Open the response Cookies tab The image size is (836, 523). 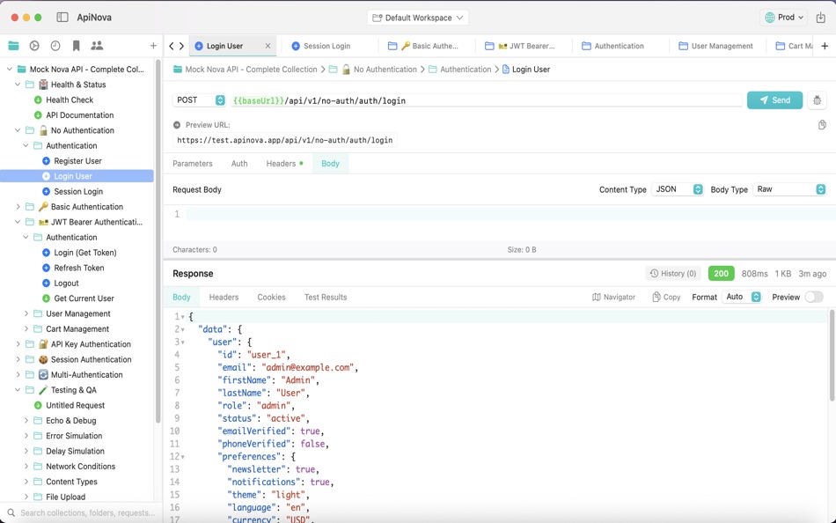pyautogui.click(x=271, y=298)
